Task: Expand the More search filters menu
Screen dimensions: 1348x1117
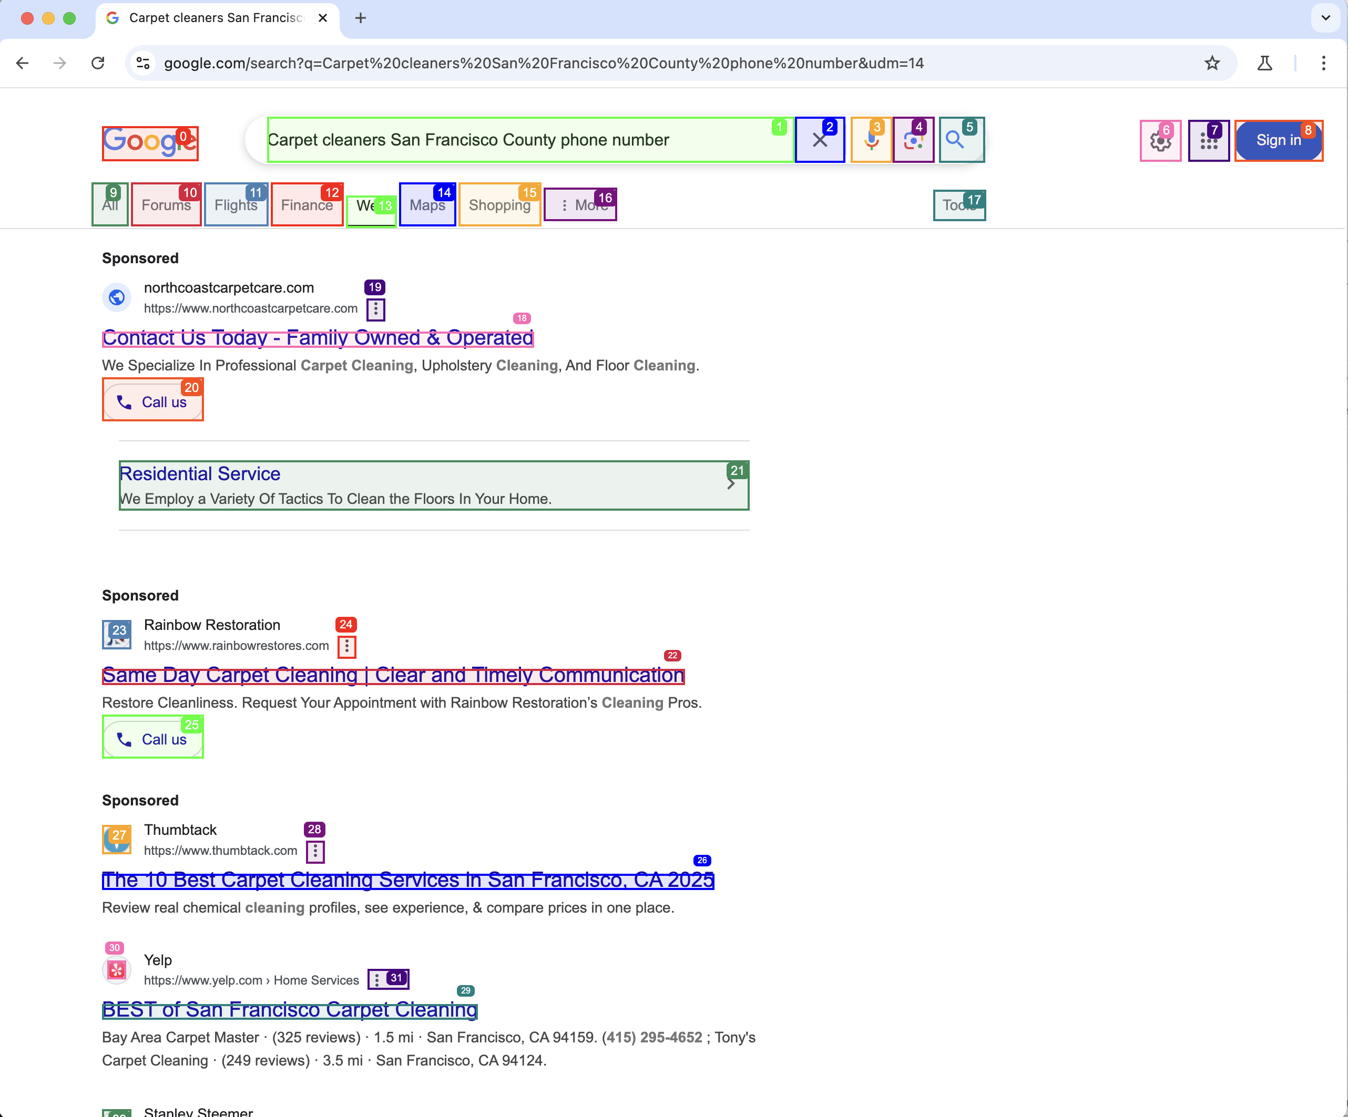Action: click(580, 205)
